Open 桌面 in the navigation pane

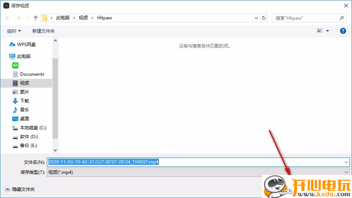tap(25, 119)
